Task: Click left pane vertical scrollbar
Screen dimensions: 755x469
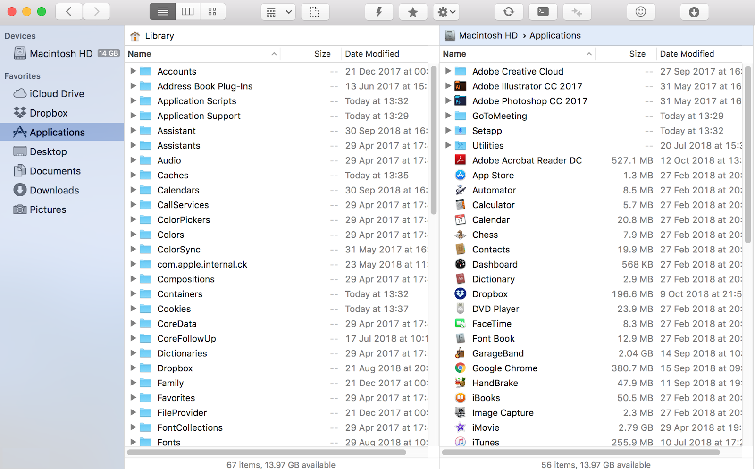Action: [x=434, y=139]
